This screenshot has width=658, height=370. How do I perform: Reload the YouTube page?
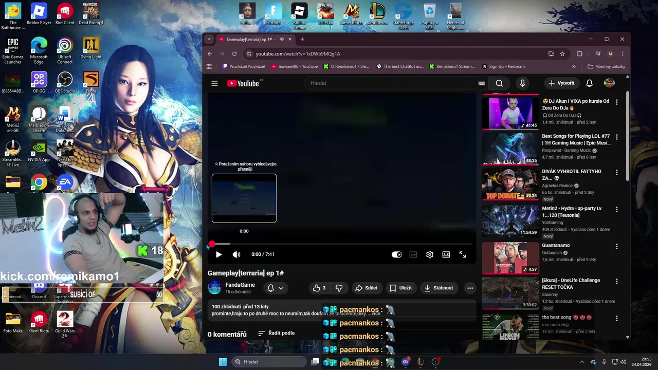[x=234, y=53]
